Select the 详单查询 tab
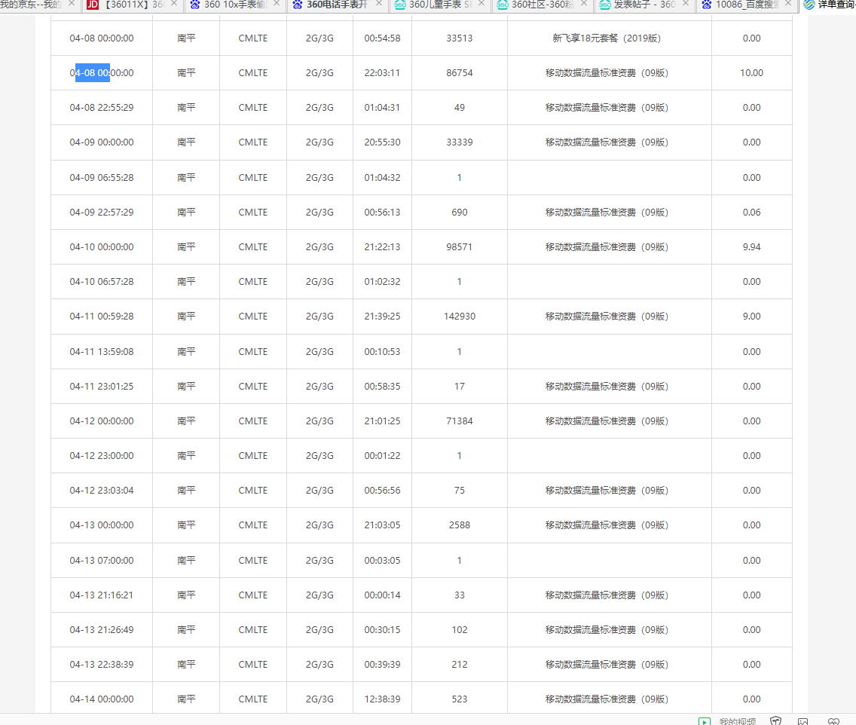Viewport: 856px width, 725px height. [828, 5]
